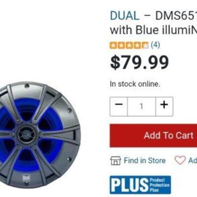This screenshot has height=197, width=197.
Task: Open the (4) reviews count link
Action: [155, 45]
